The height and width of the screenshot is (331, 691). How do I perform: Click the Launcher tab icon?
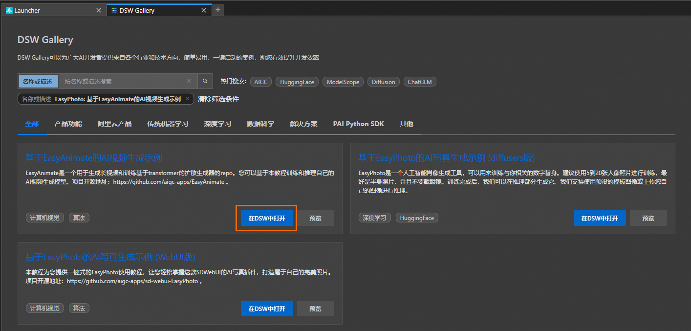click(9, 10)
